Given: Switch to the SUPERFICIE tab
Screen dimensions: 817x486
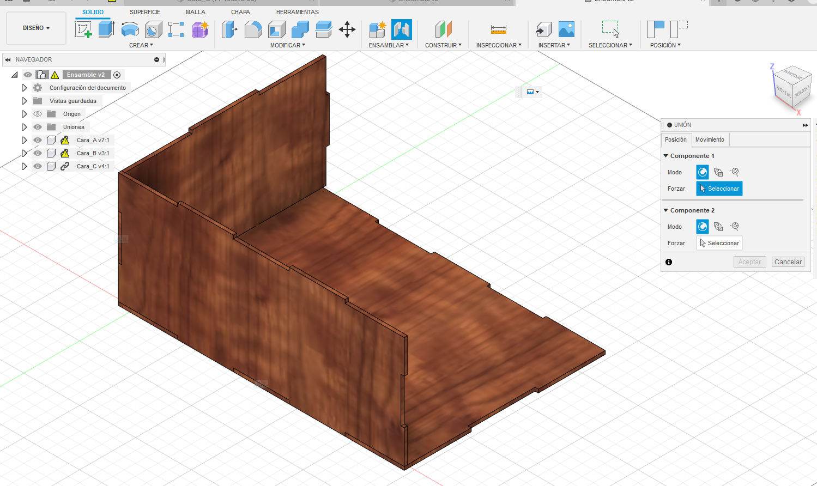Looking at the screenshot, I should (x=144, y=12).
